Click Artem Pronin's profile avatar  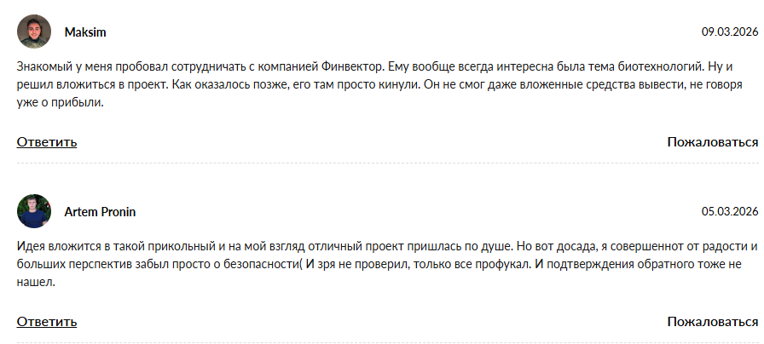click(x=34, y=211)
